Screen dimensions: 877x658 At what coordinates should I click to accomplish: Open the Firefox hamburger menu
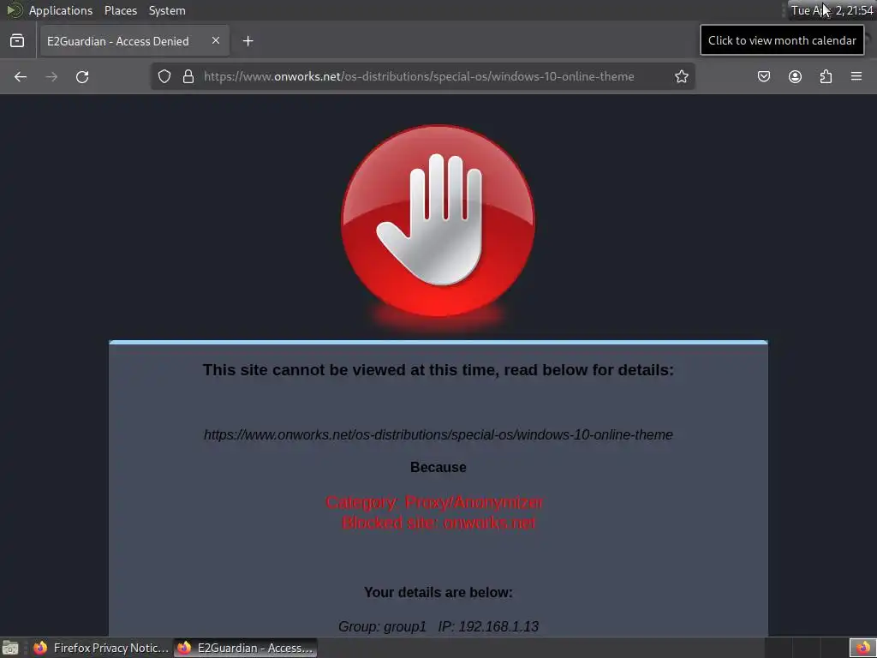856,76
